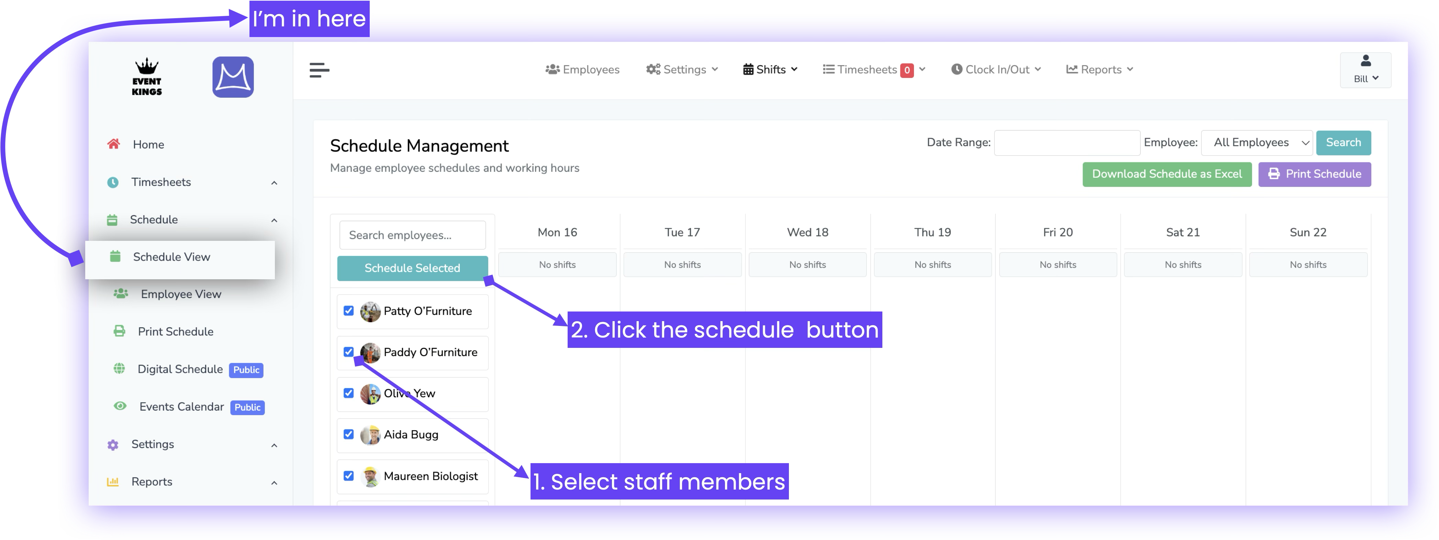Click the Schedule View calendar icon
Image resolution: width=1439 pixels, height=540 pixels.
(x=115, y=257)
